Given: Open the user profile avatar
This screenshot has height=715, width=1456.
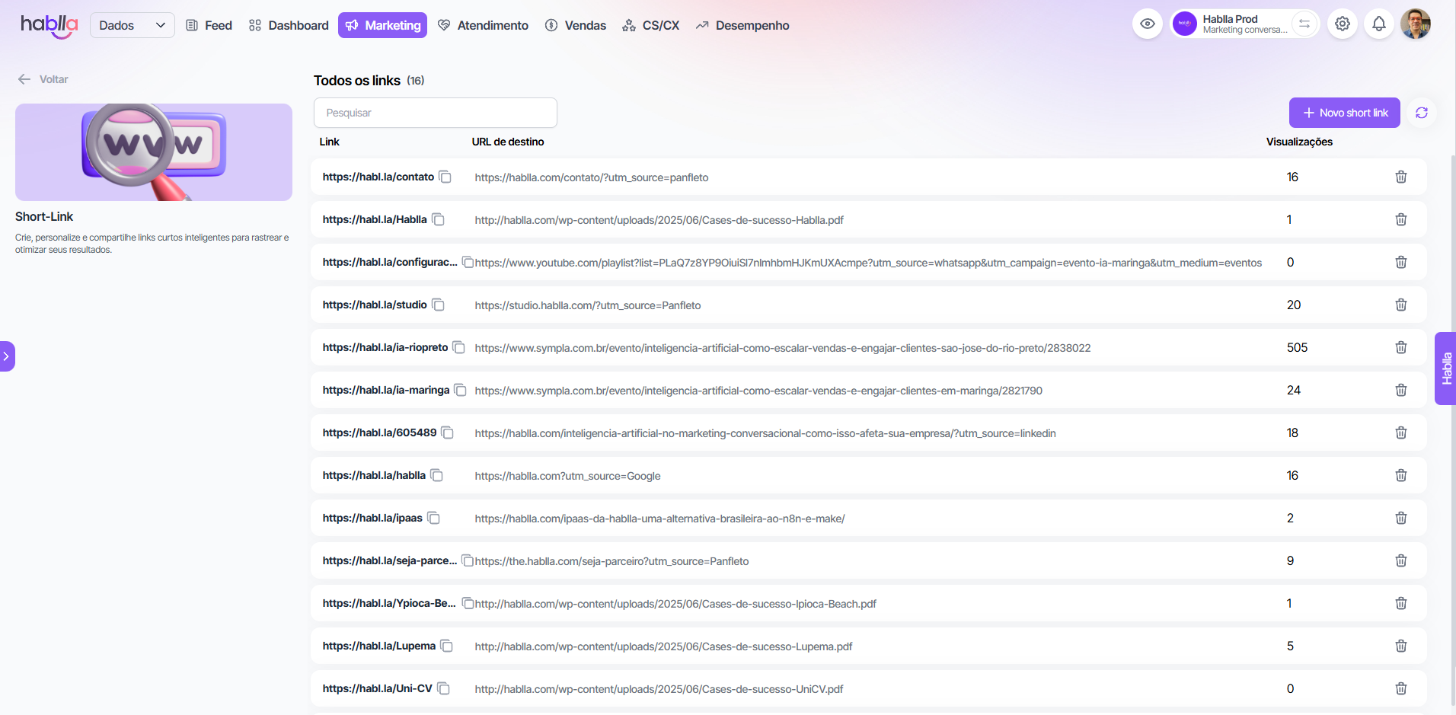Looking at the screenshot, I should (x=1415, y=24).
